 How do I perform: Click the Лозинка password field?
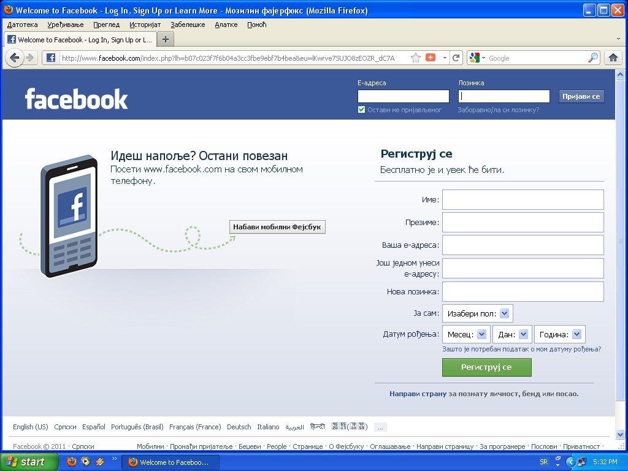(504, 96)
